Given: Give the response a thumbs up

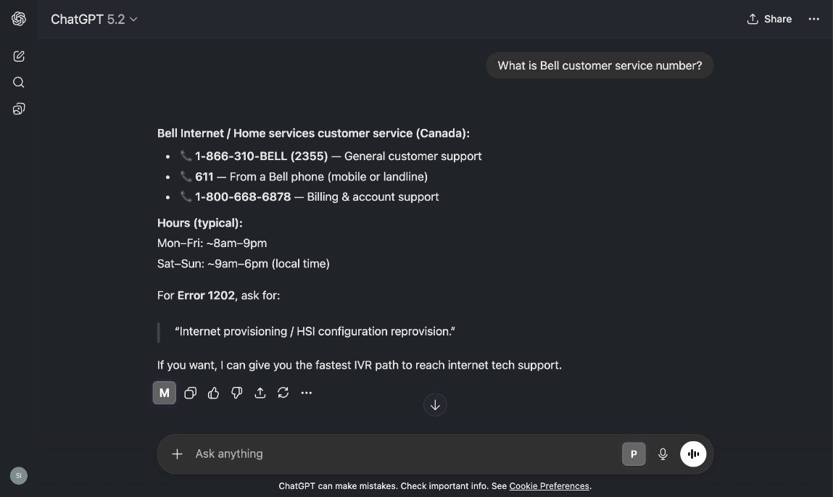Looking at the screenshot, I should [213, 393].
